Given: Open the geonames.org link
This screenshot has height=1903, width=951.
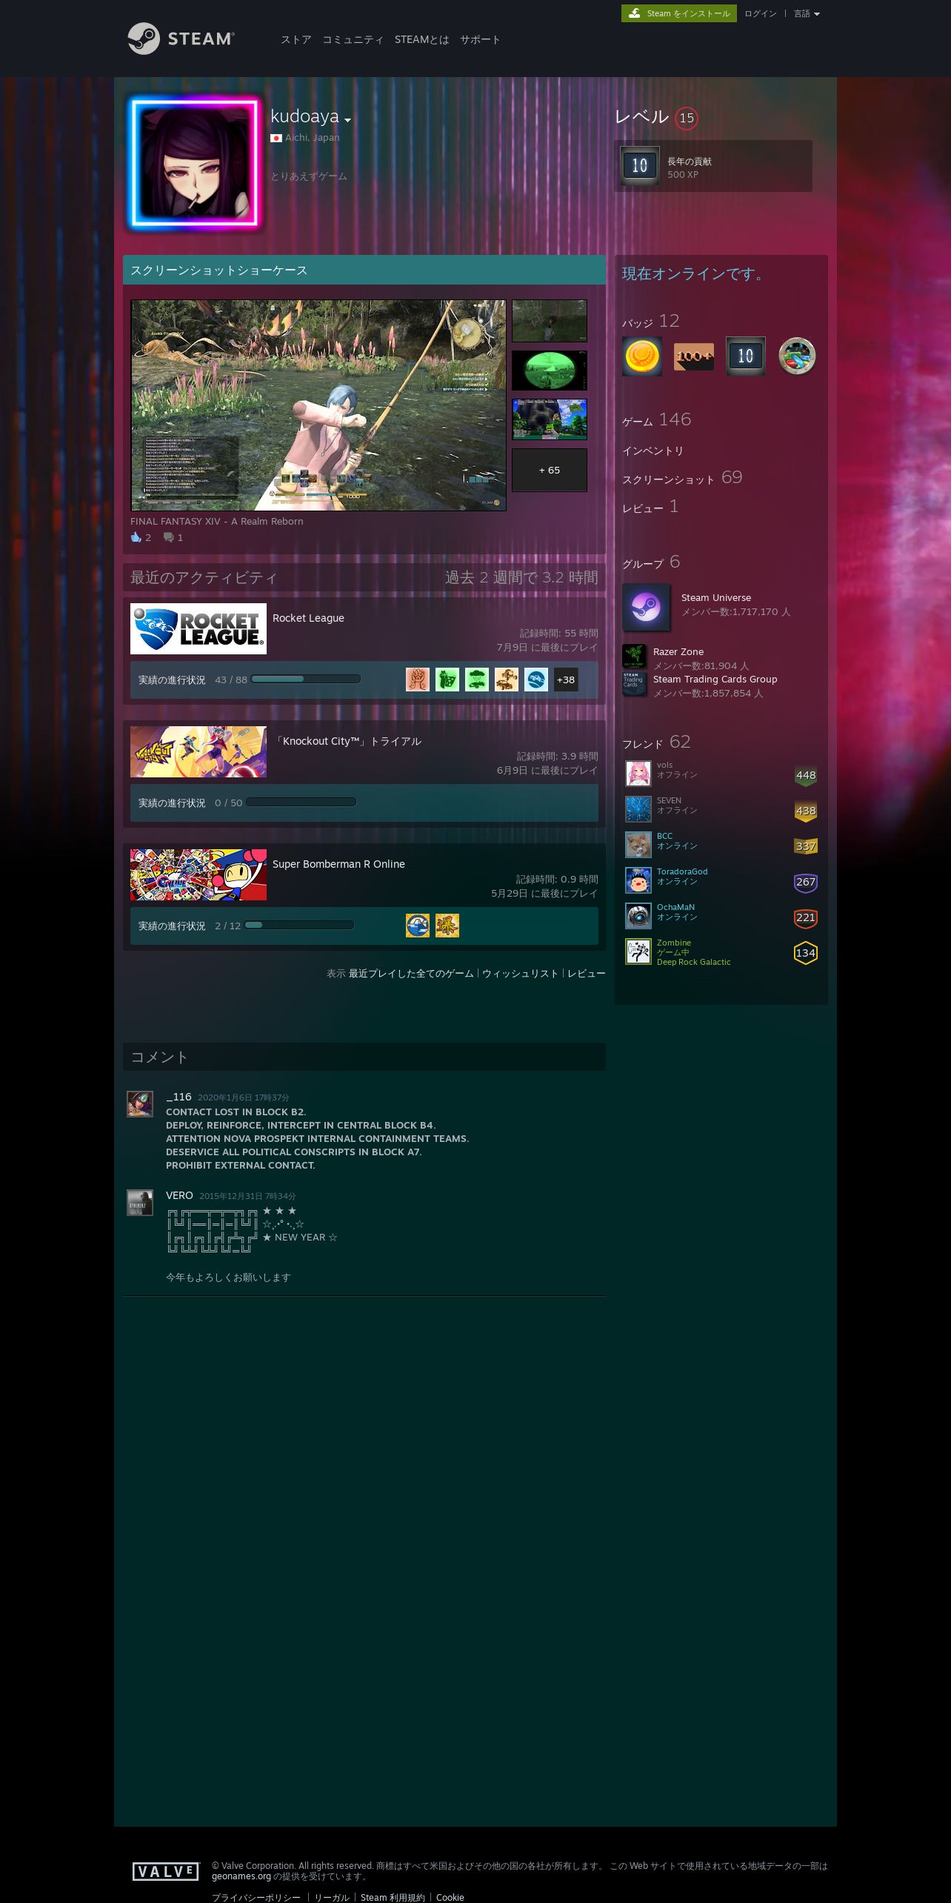Looking at the screenshot, I should 241,1876.
